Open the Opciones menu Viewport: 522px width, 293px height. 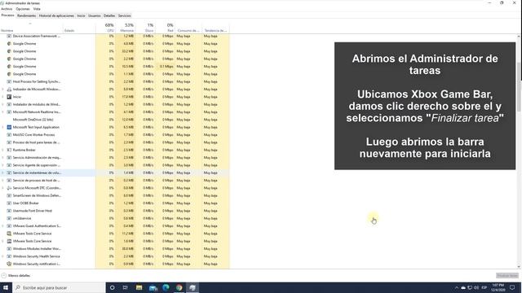23,9
